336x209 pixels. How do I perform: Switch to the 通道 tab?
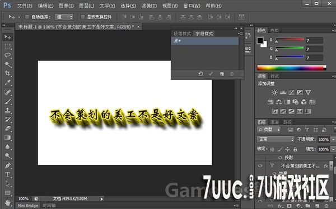click(274, 122)
